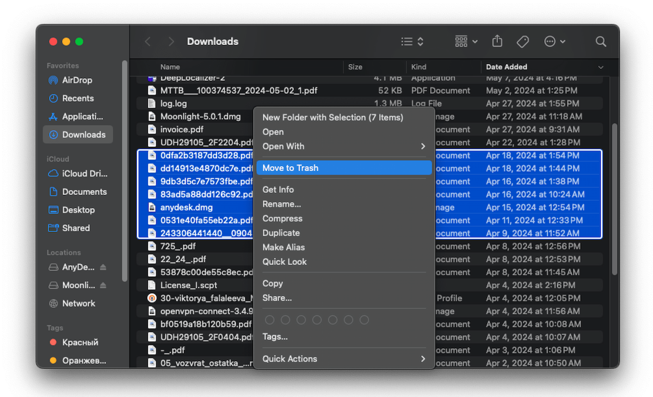653x397 pixels.
Task: Click the Edit Tags toolbar icon
Action: click(x=522, y=41)
